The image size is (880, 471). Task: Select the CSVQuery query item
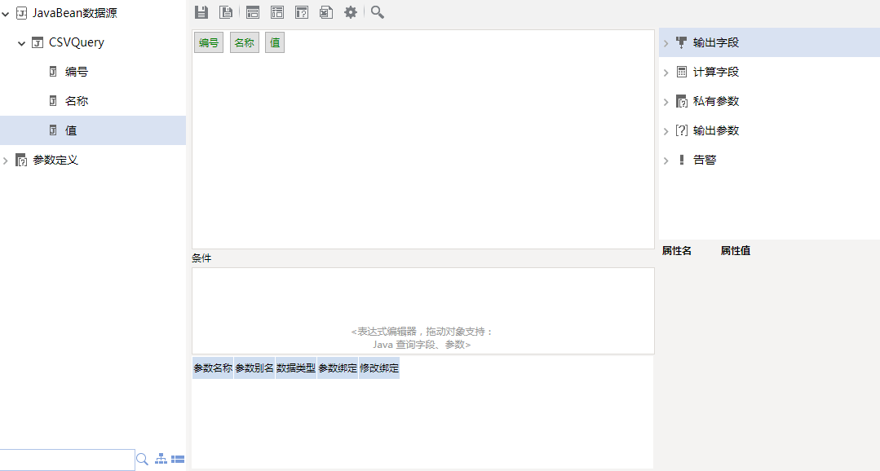[77, 42]
